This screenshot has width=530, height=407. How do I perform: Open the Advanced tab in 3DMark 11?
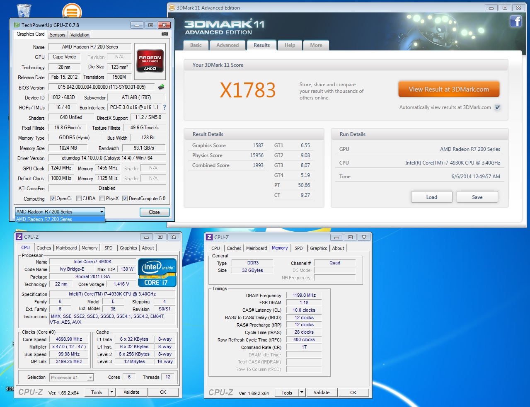(227, 45)
